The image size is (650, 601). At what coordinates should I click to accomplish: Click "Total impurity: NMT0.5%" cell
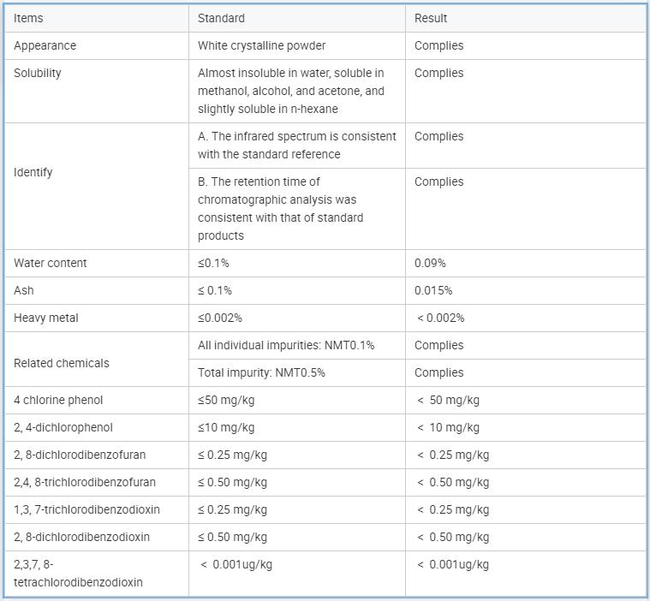(261, 372)
